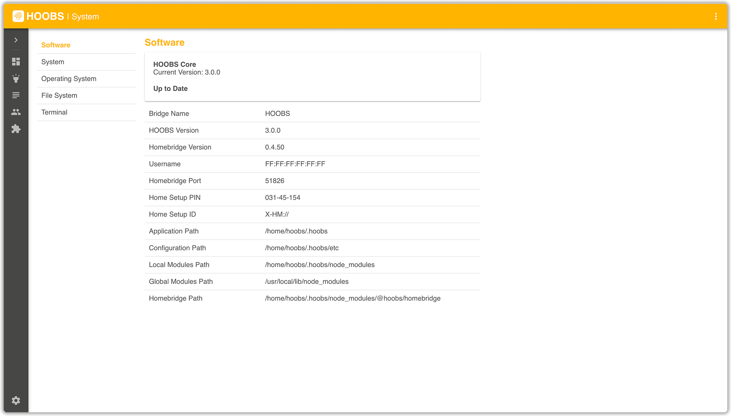
Task: Click the HOOBS Core version card
Action: pyautogui.click(x=312, y=76)
